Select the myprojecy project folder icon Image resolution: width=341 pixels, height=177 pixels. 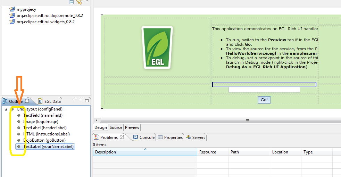point(12,9)
